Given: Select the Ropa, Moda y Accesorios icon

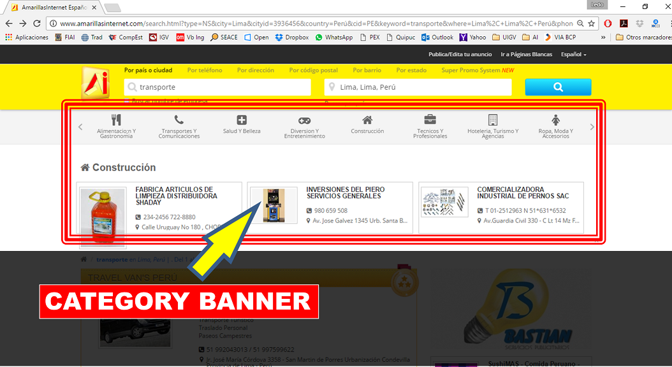Looking at the screenshot, I should coord(555,120).
